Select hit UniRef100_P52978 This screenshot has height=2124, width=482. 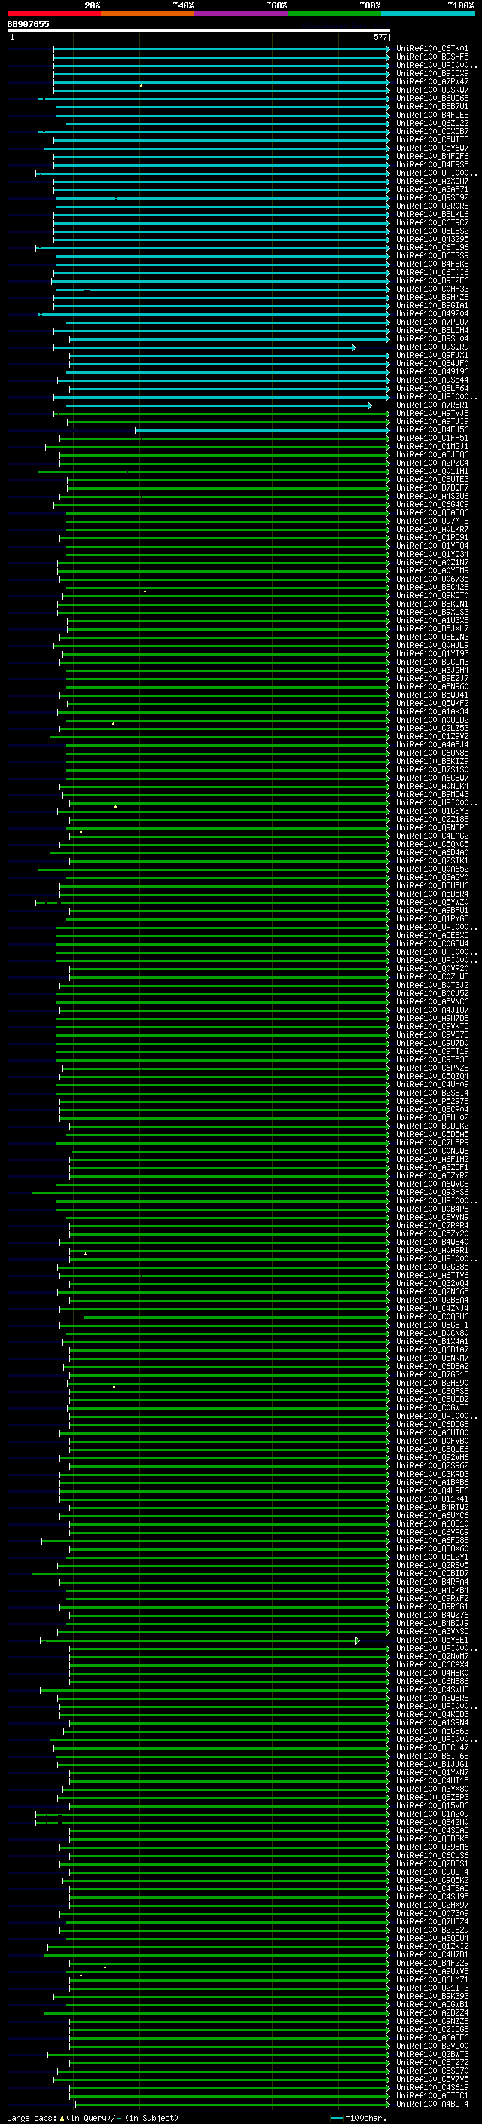[432, 1101]
